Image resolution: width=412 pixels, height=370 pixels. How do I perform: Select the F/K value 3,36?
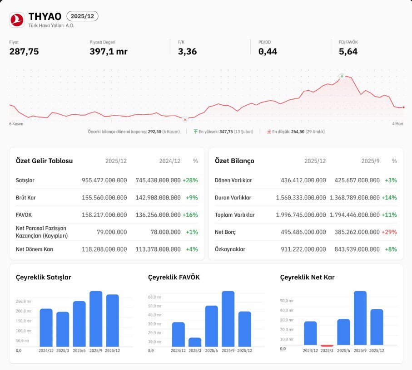(187, 51)
